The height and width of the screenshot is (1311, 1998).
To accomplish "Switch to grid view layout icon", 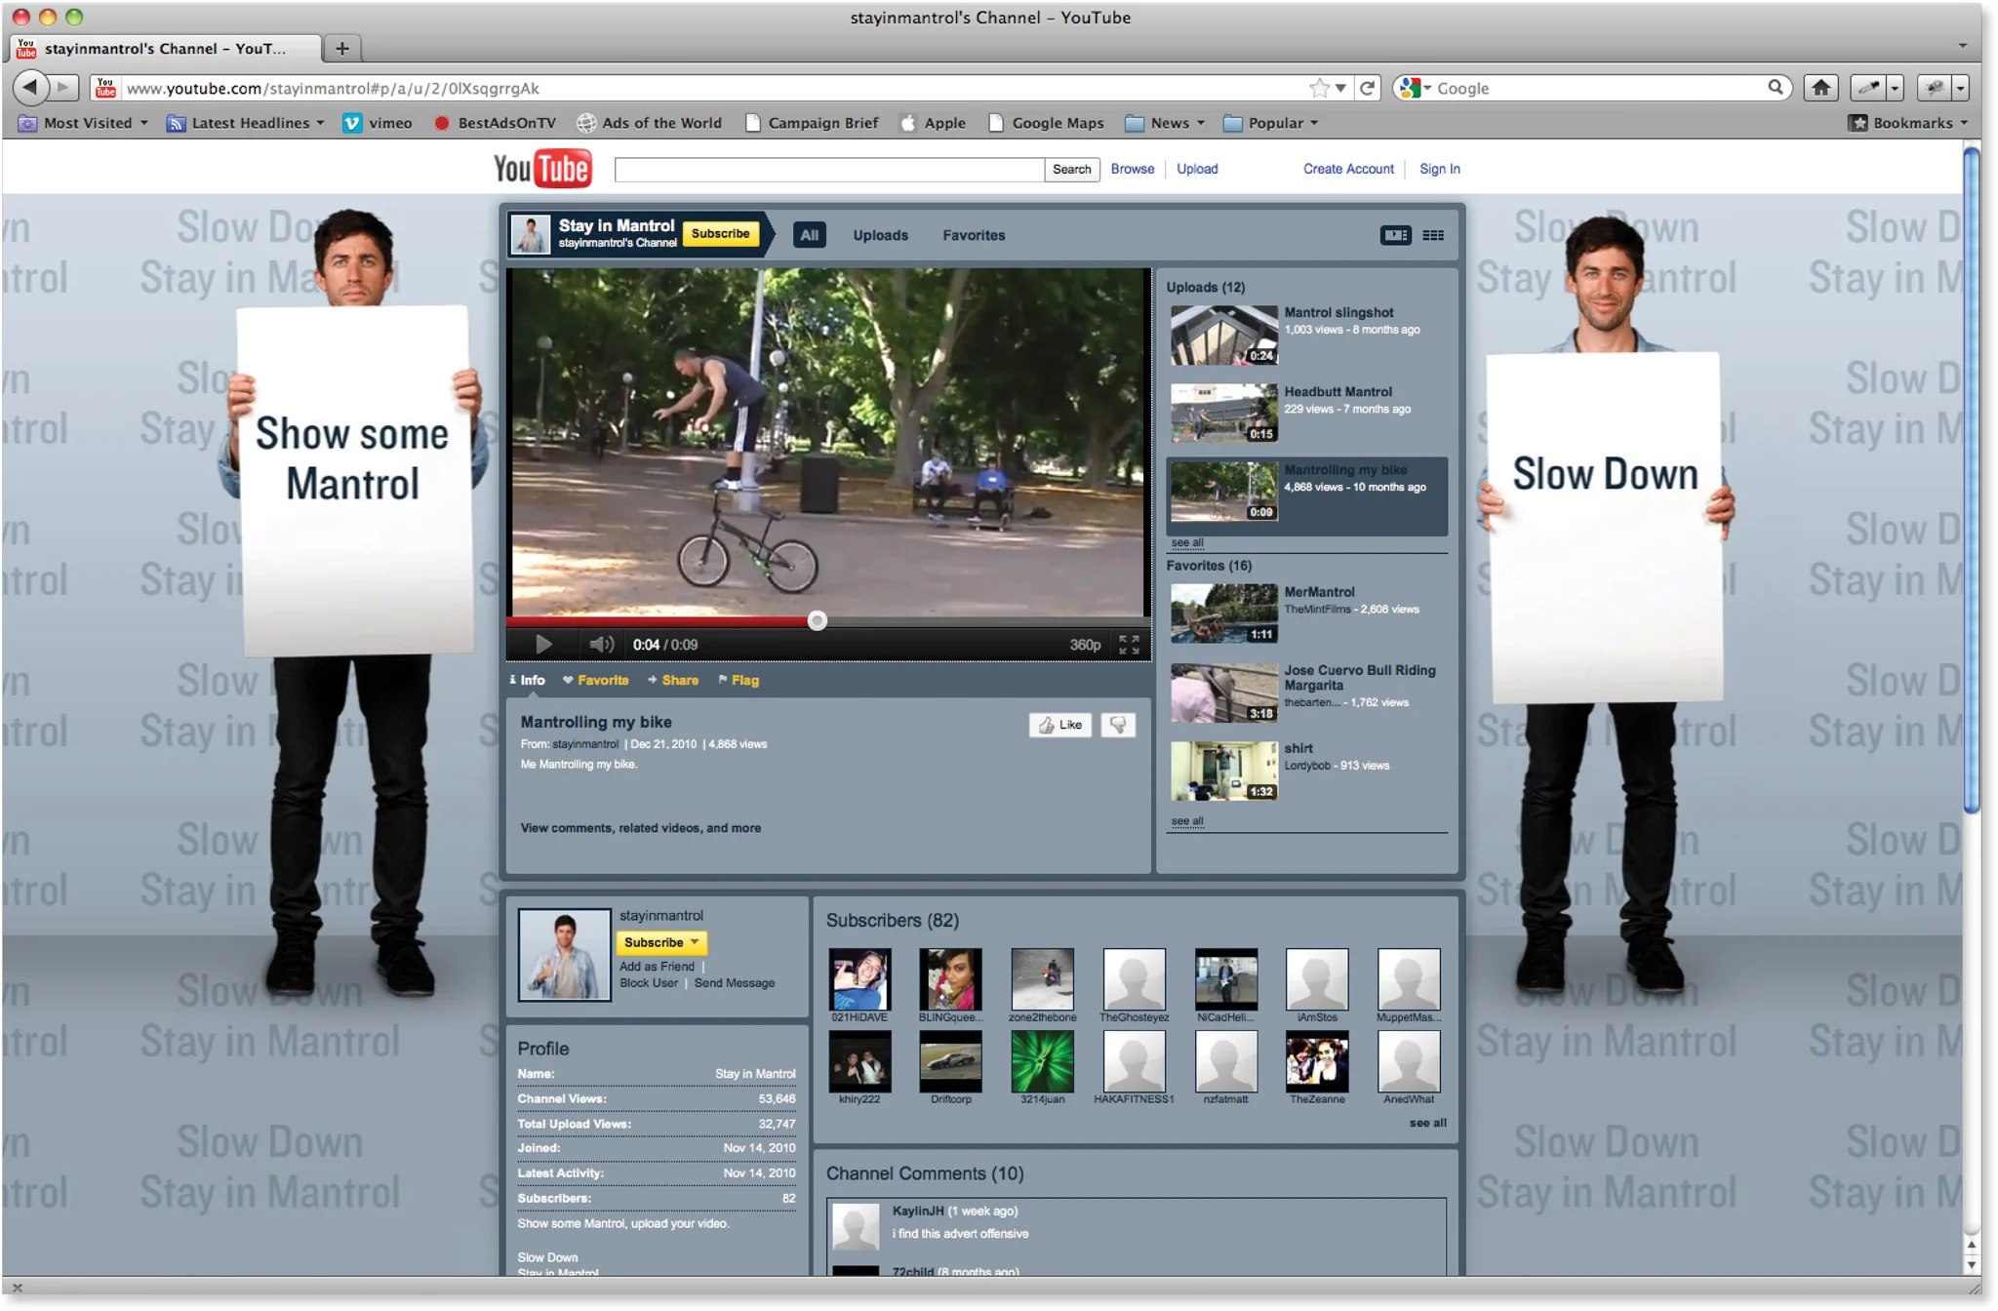I will (x=1433, y=235).
